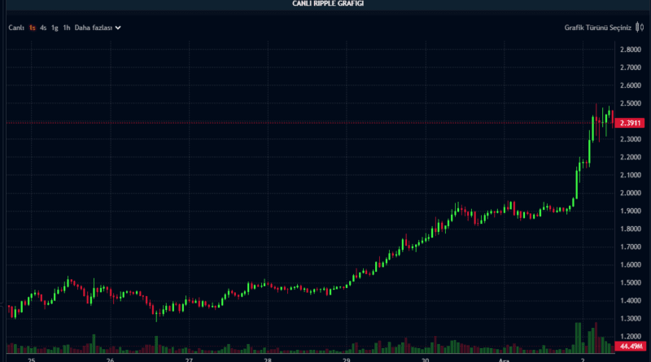Switch to the 1s timeframe
The height and width of the screenshot is (362, 651).
(33, 28)
